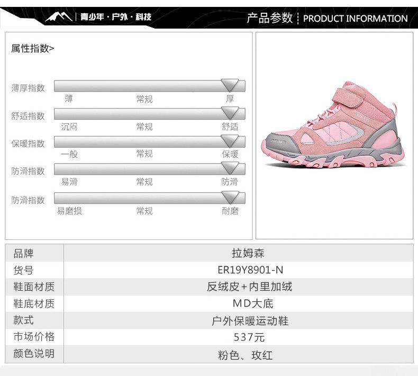The image size is (418, 376).
Task: Click the 鞋底材质 value MD大底
Action: (253, 303)
